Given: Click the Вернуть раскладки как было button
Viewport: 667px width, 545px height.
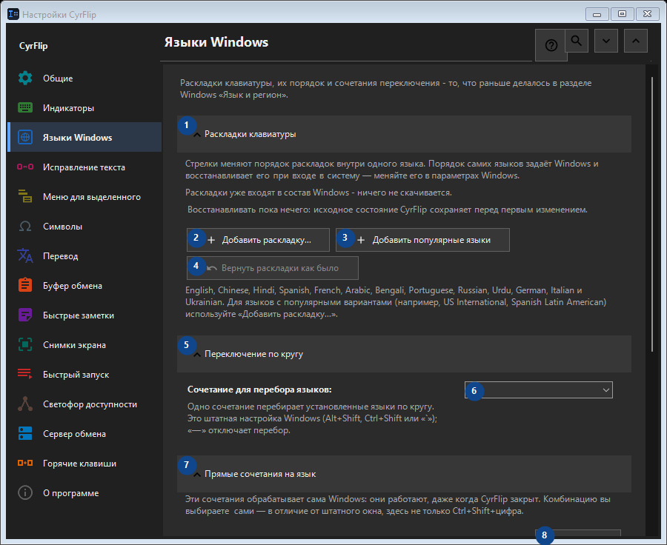Looking at the screenshot, I should [x=273, y=268].
